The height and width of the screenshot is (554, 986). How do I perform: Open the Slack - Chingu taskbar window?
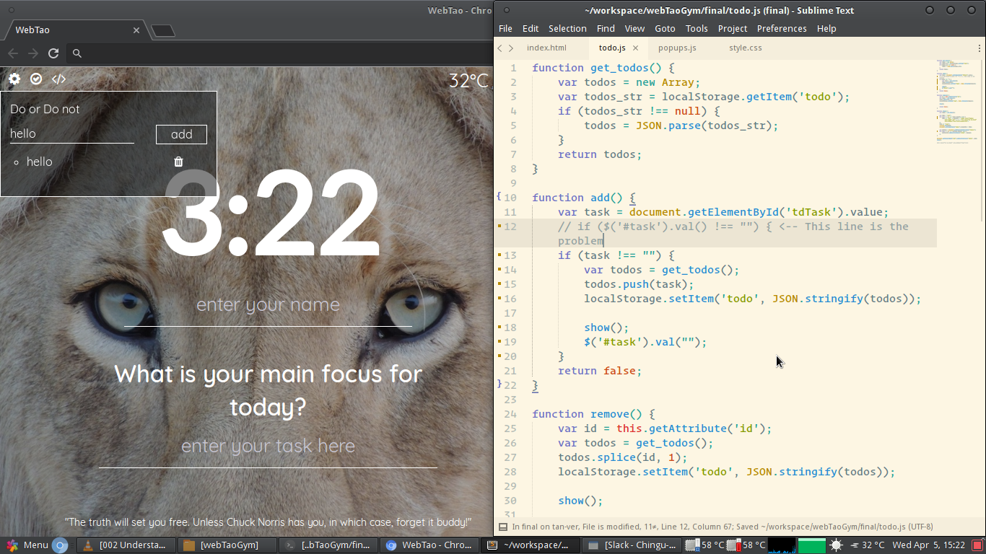(x=632, y=545)
